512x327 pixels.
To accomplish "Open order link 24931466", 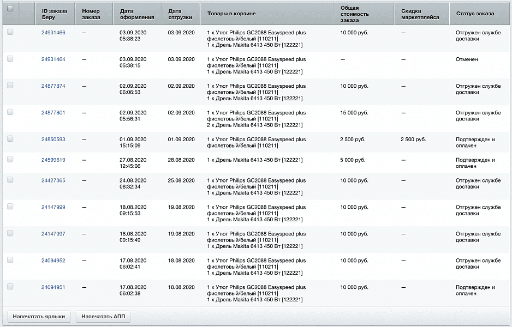I will [x=53, y=33].
